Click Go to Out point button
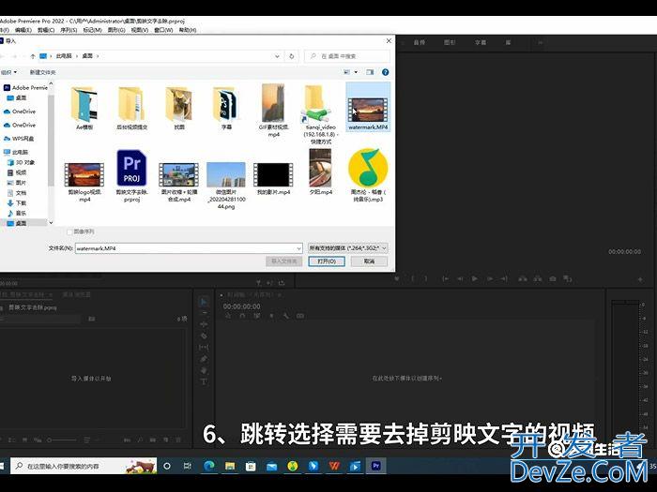Screen dimensions: 657x492 [x=504, y=278]
